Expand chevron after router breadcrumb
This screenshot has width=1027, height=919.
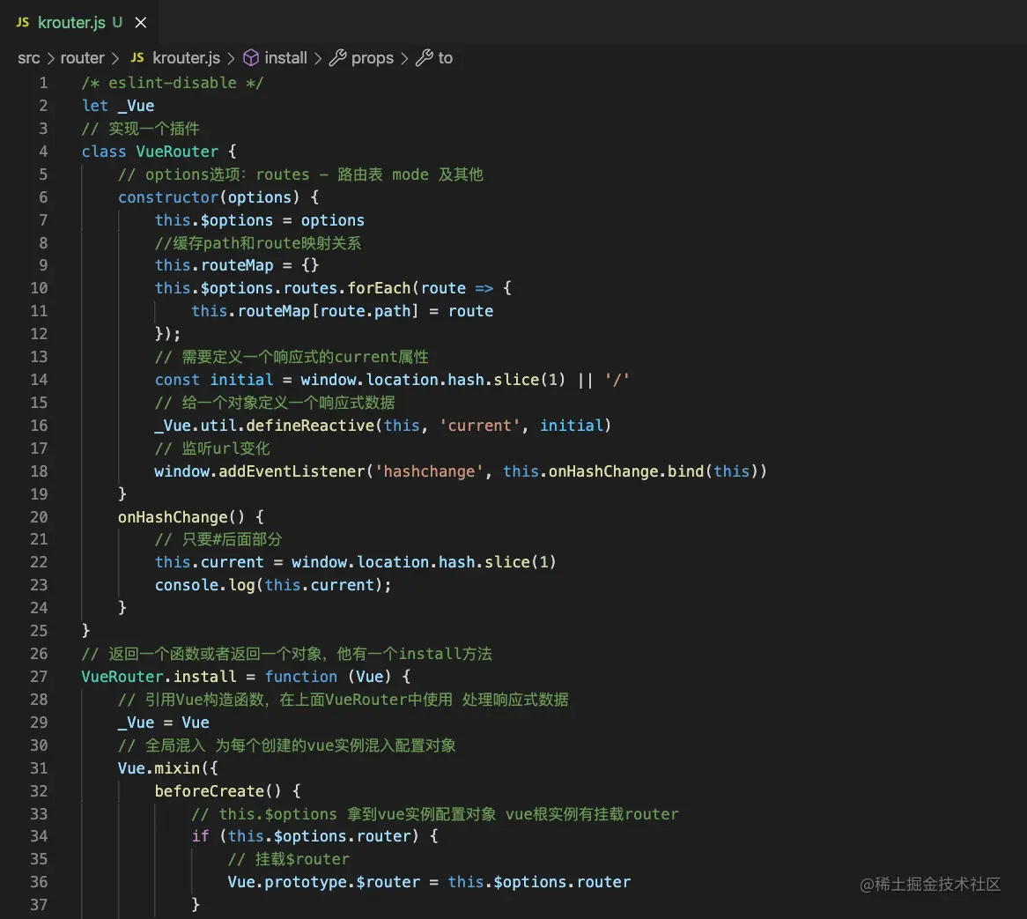click(115, 59)
